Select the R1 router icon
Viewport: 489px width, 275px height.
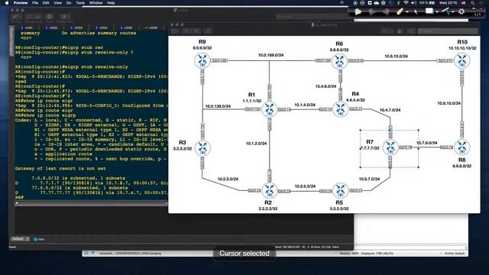pos(270,109)
